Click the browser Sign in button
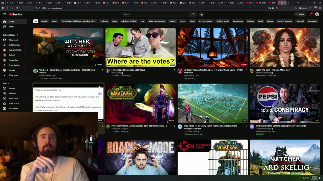This screenshot has width=323, height=181. click(303, 8)
